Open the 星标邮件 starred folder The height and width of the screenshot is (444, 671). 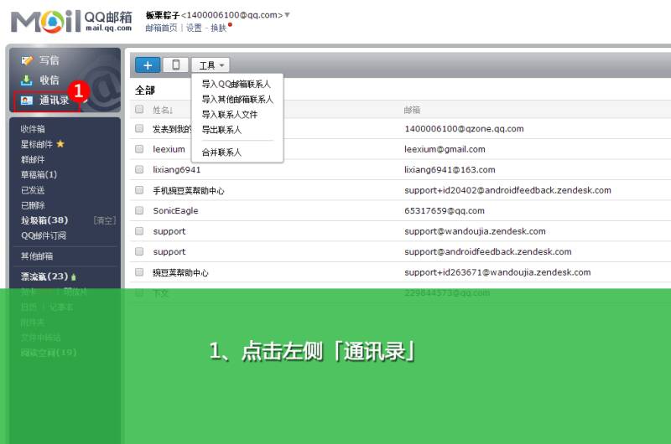coord(36,144)
